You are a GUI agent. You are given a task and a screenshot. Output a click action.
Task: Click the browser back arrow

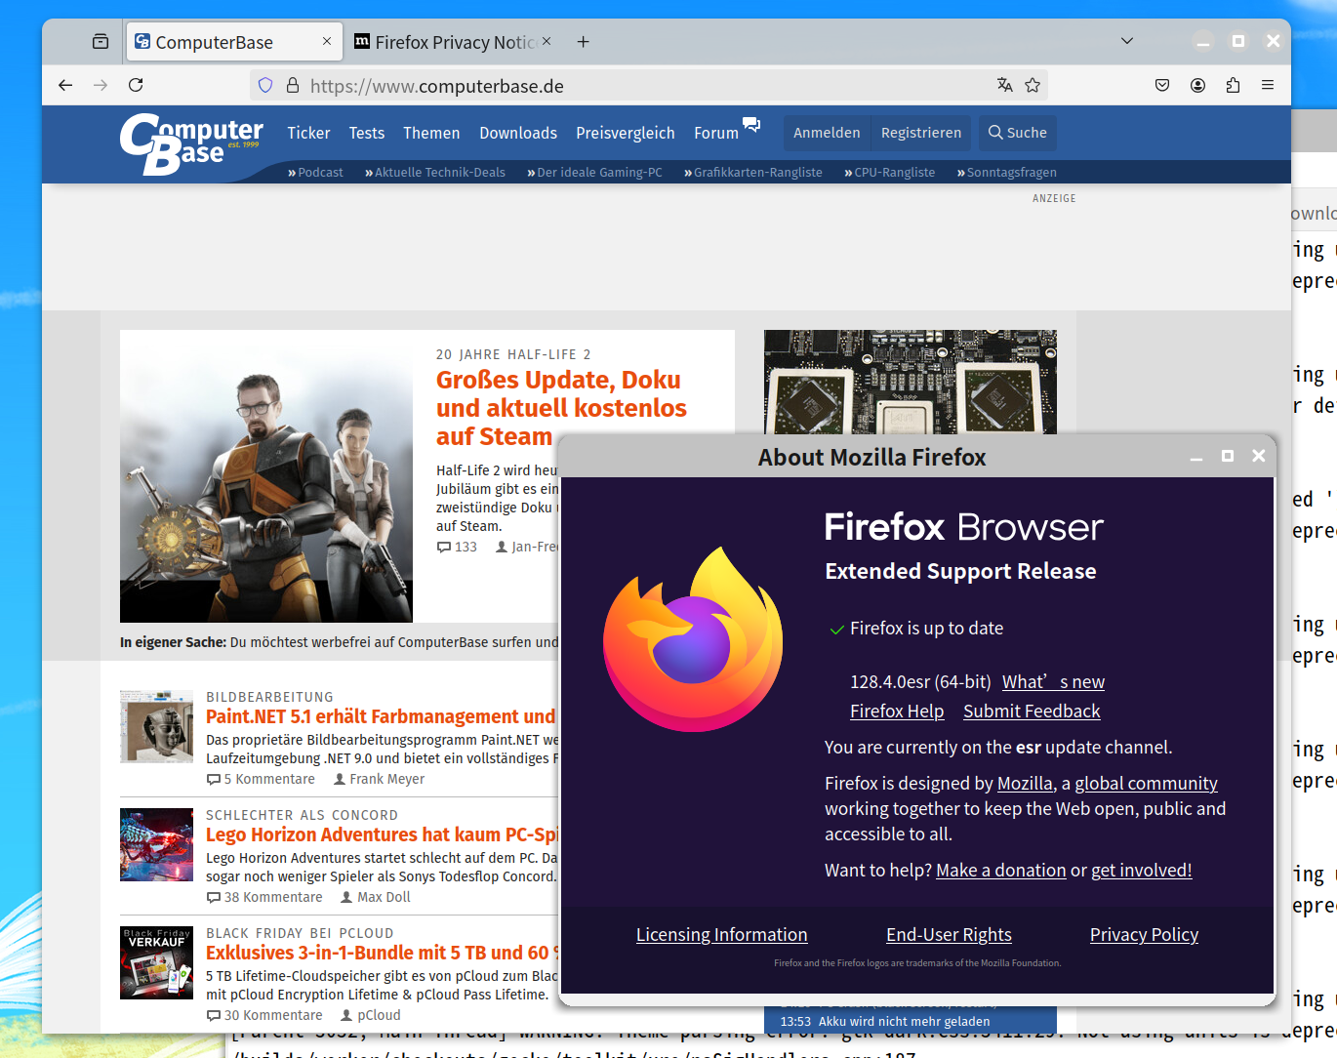pyautogui.click(x=65, y=85)
